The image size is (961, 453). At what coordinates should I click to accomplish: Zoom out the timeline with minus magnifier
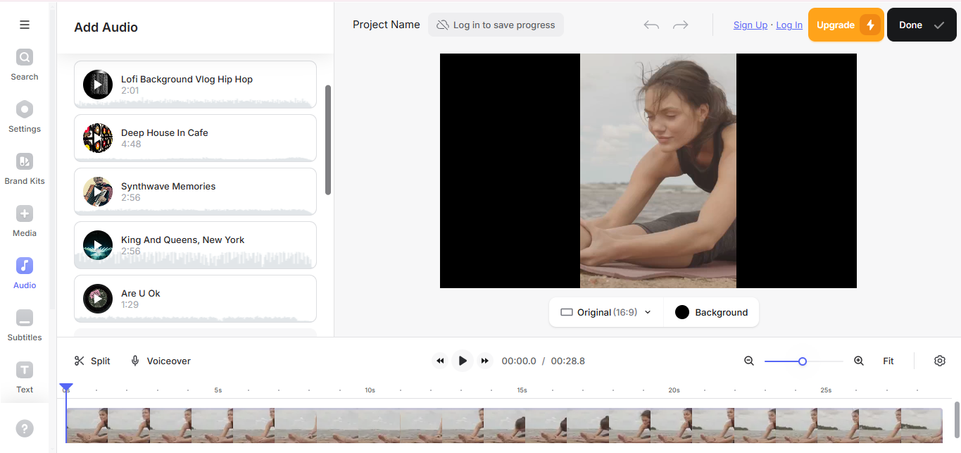click(x=749, y=361)
